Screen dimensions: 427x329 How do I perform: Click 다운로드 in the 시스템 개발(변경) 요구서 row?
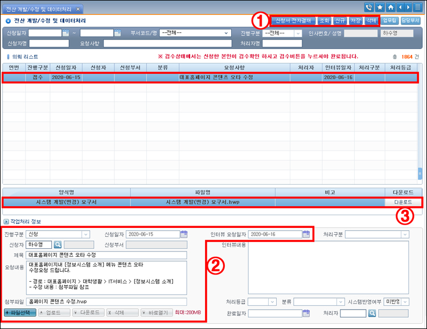coord(403,202)
